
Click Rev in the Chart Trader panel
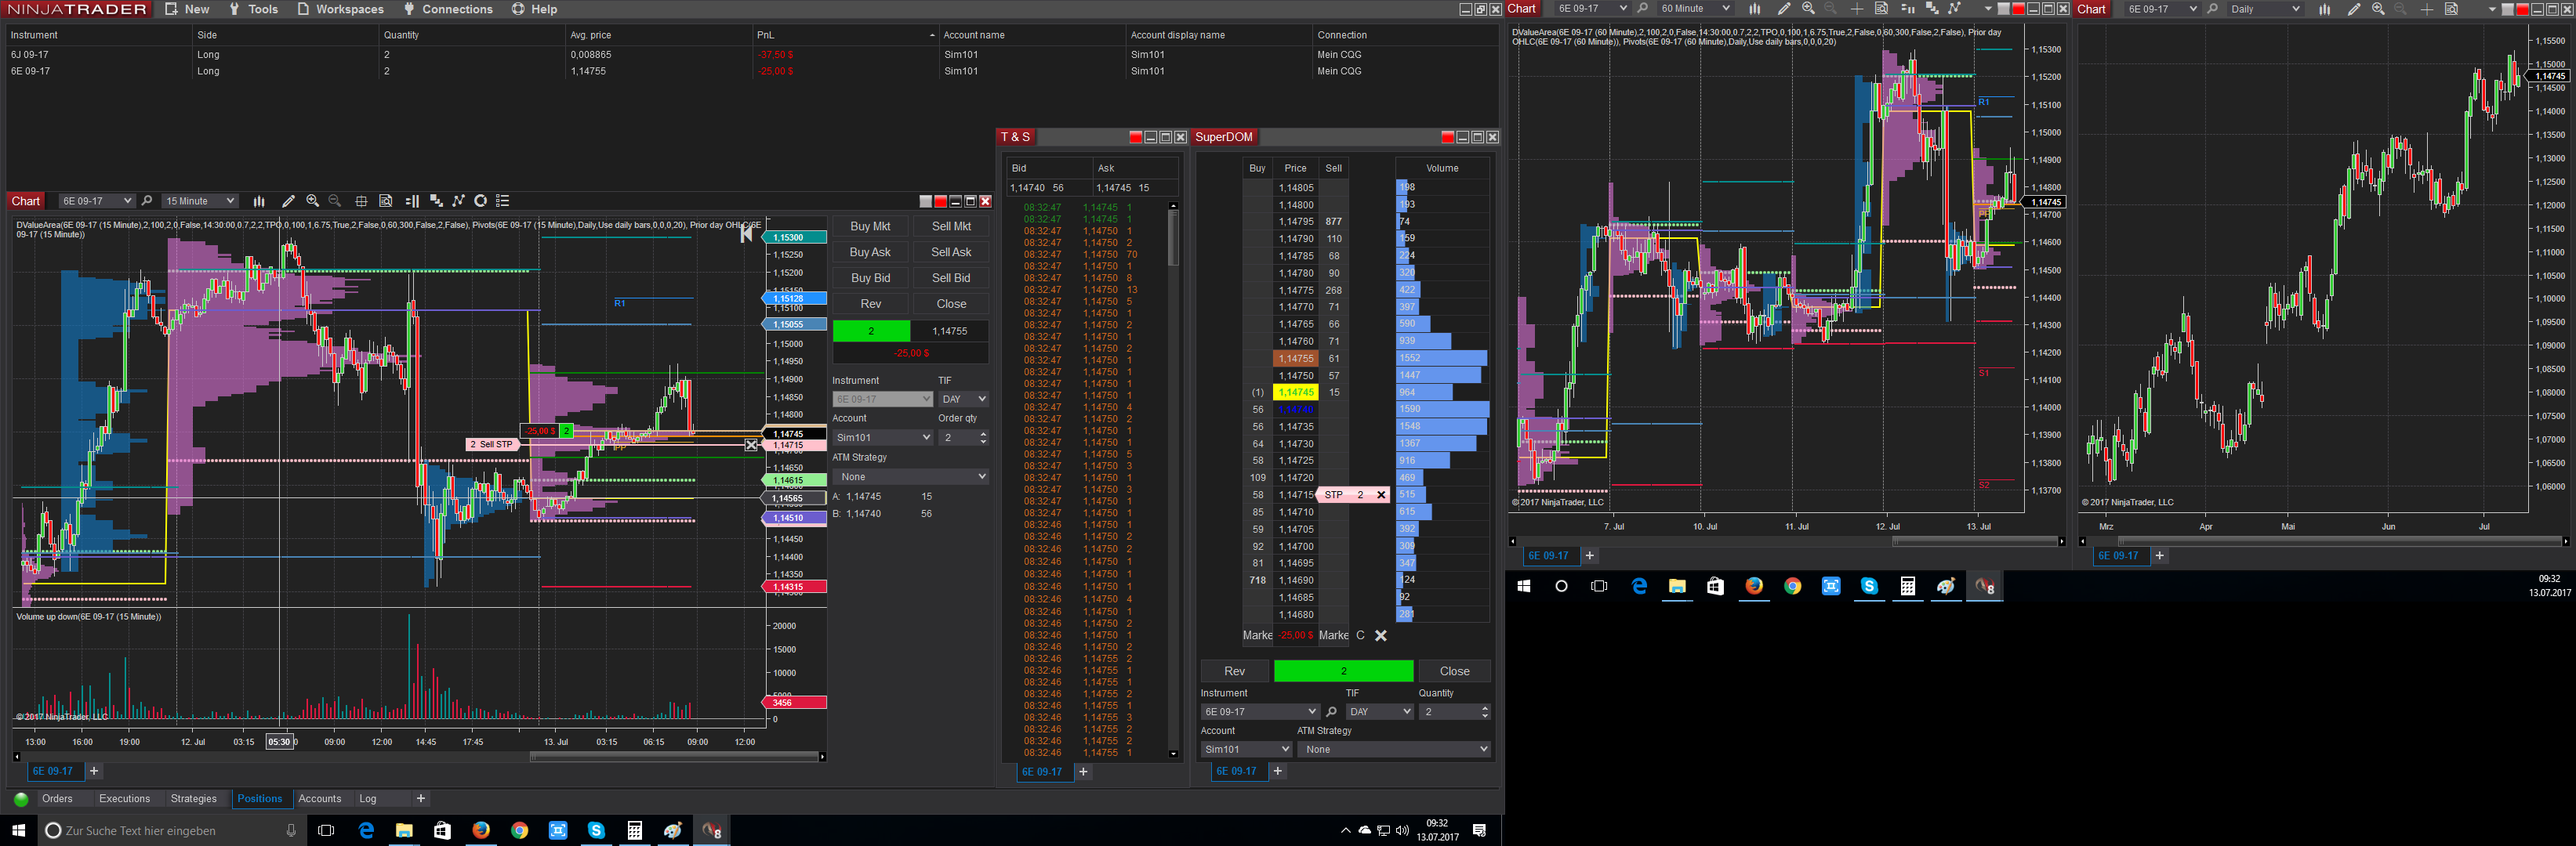point(870,305)
